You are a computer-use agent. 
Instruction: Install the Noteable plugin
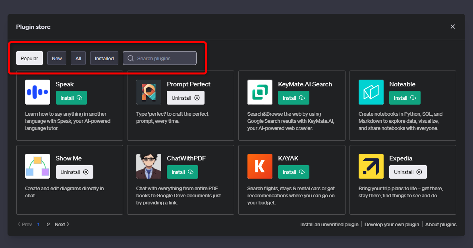click(405, 98)
